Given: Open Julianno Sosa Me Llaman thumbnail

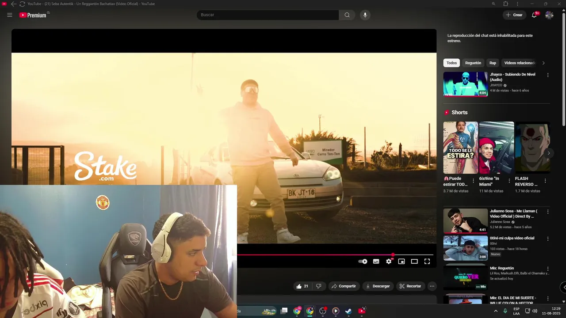Looking at the screenshot, I should pyautogui.click(x=466, y=221).
